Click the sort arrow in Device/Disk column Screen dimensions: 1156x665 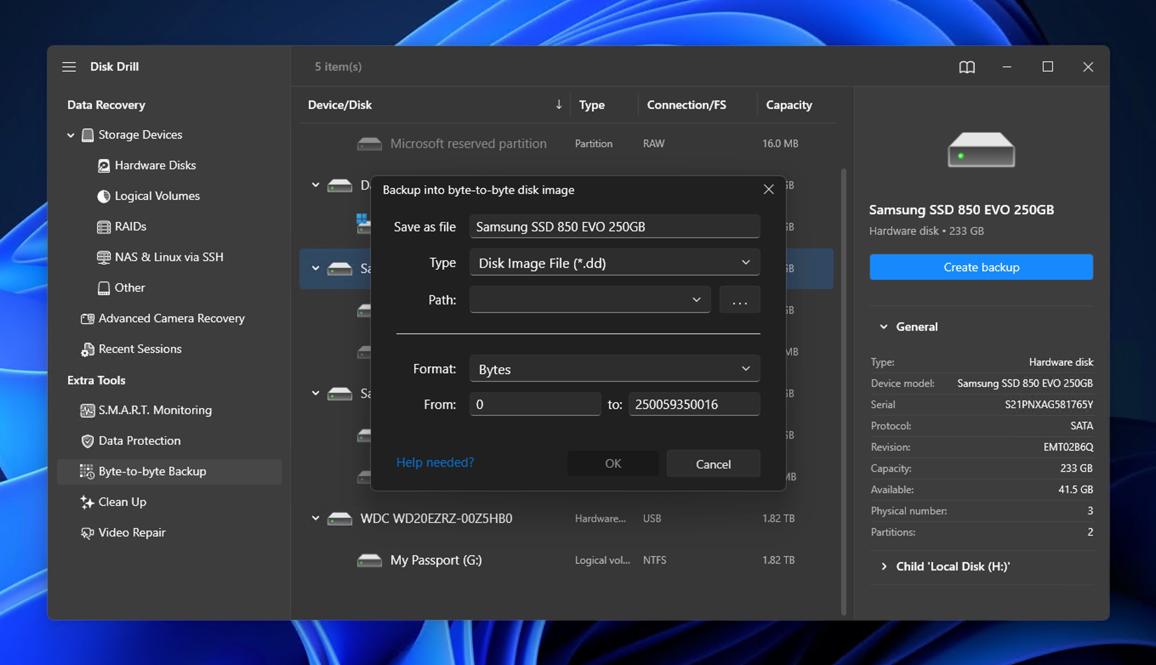click(x=558, y=105)
